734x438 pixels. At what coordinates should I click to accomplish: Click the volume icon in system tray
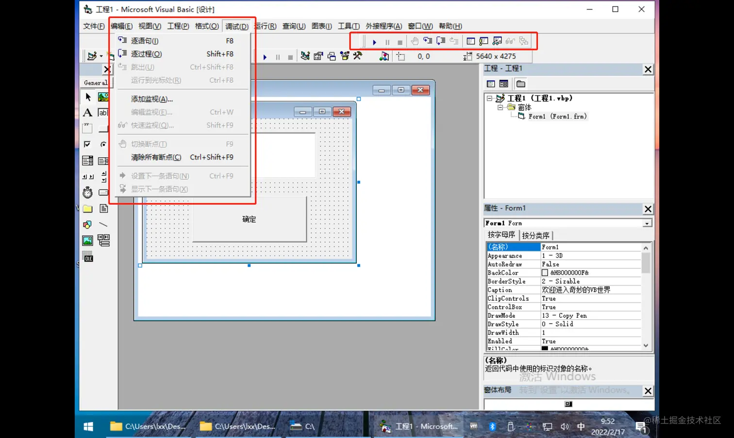[x=565, y=426]
